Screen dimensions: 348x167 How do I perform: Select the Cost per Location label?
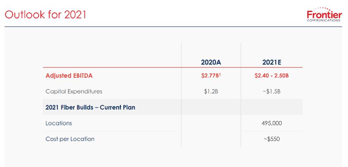(70, 139)
